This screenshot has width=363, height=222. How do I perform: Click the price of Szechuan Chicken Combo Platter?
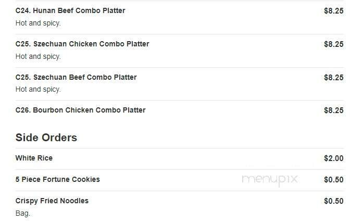click(x=333, y=44)
